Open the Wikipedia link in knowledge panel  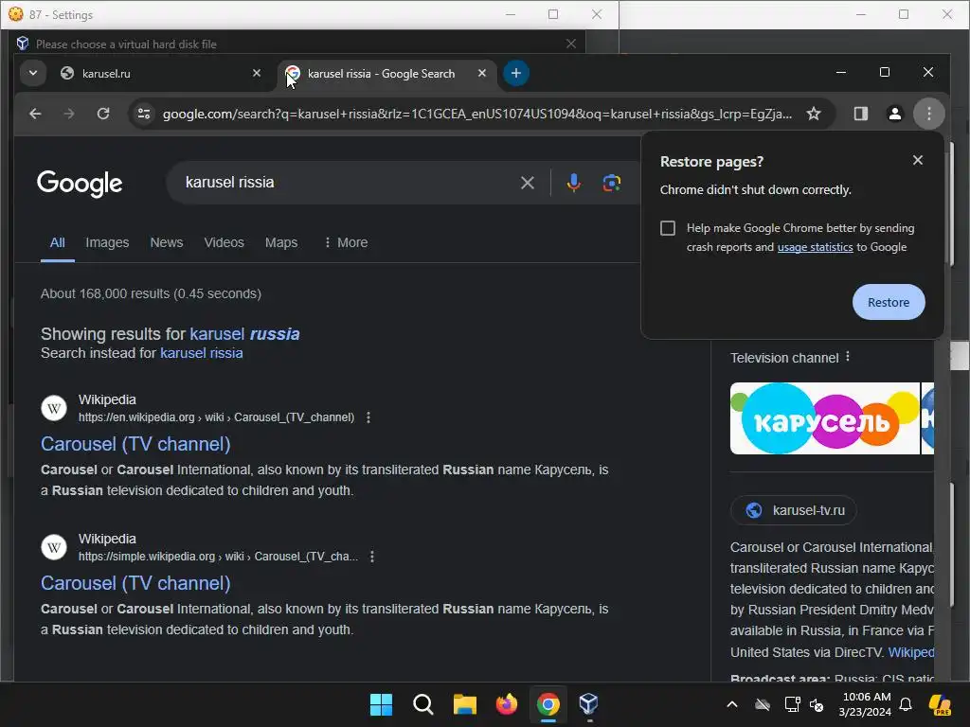[x=911, y=652]
